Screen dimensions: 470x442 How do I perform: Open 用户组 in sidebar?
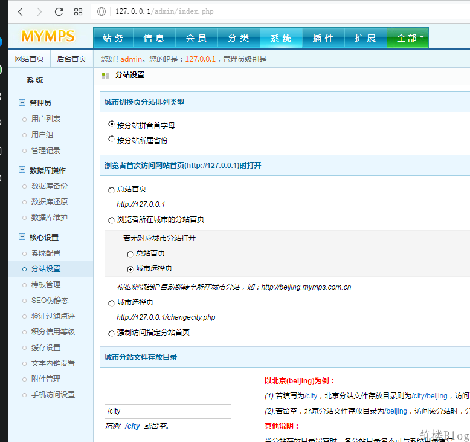click(42, 135)
